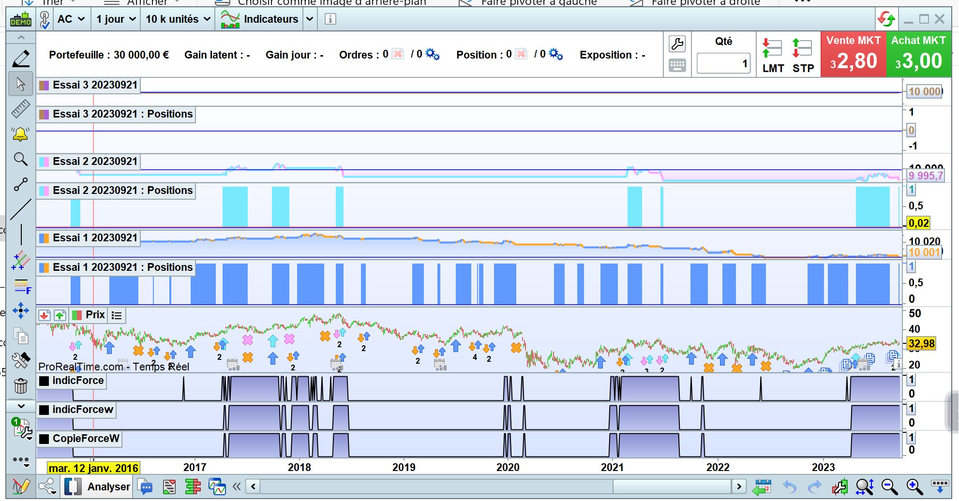Expand the Indicateurs dropdown arrow
Image resolution: width=959 pixels, height=501 pixels.
click(310, 19)
